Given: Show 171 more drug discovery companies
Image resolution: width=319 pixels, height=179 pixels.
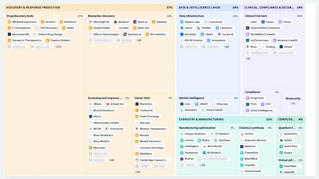Looking at the screenshot, I should (x=58, y=47).
